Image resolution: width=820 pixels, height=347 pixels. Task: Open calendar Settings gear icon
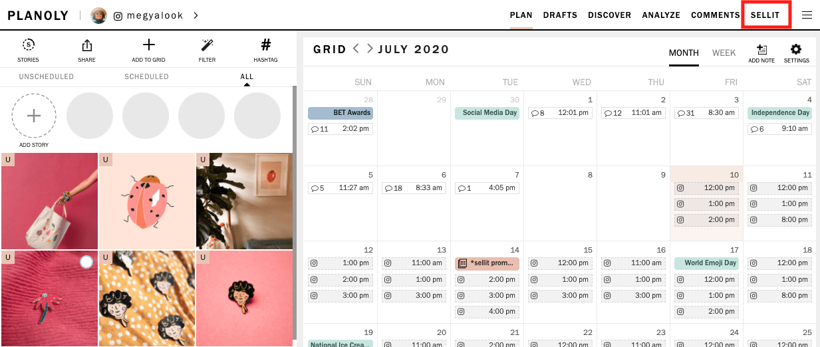796,50
